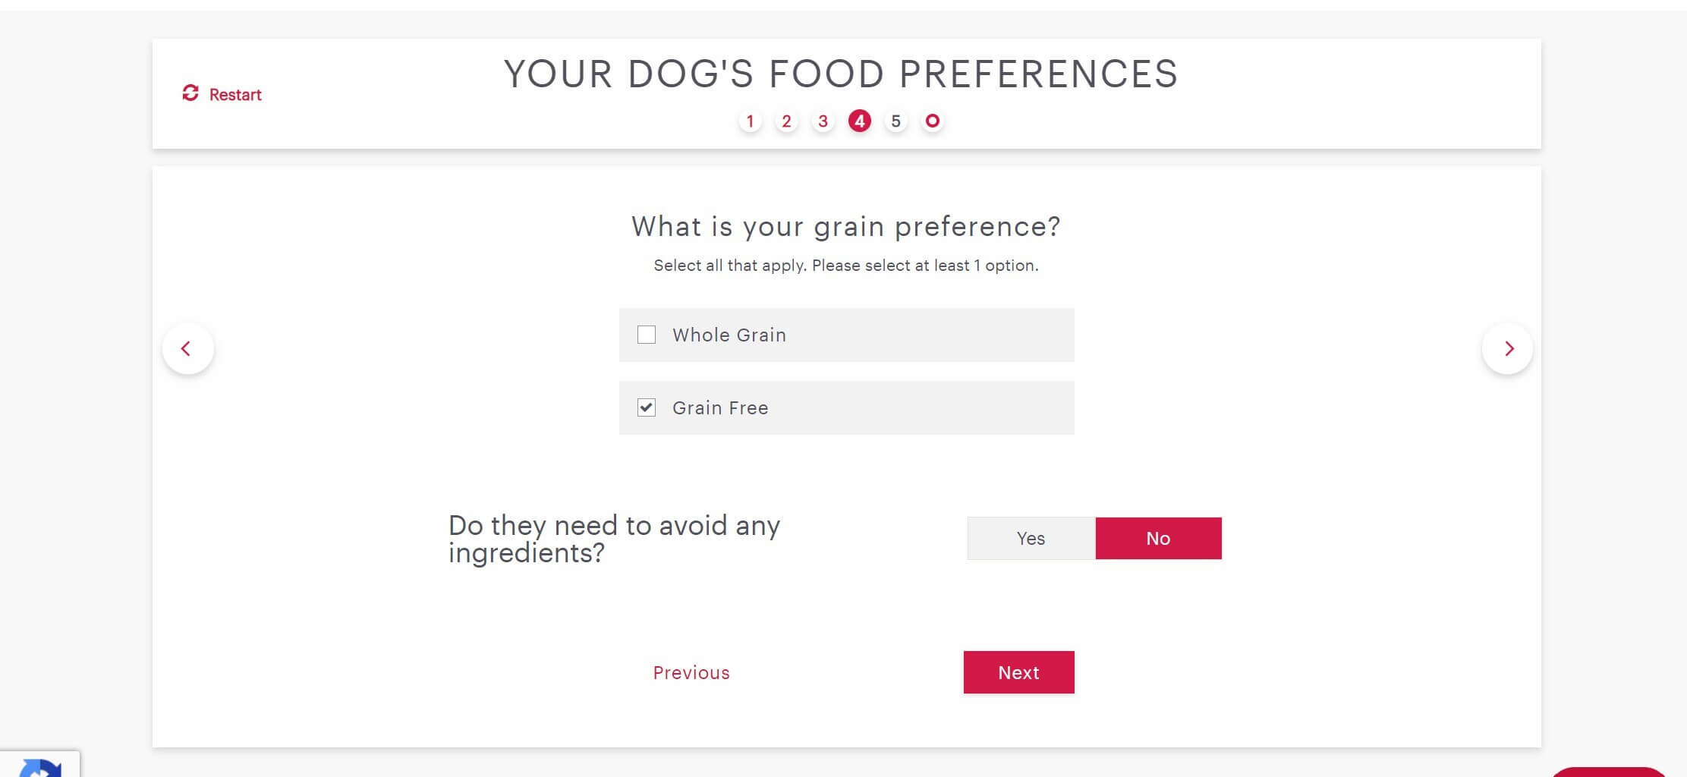
Task: Open the red chat widget button
Action: (1609, 772)
